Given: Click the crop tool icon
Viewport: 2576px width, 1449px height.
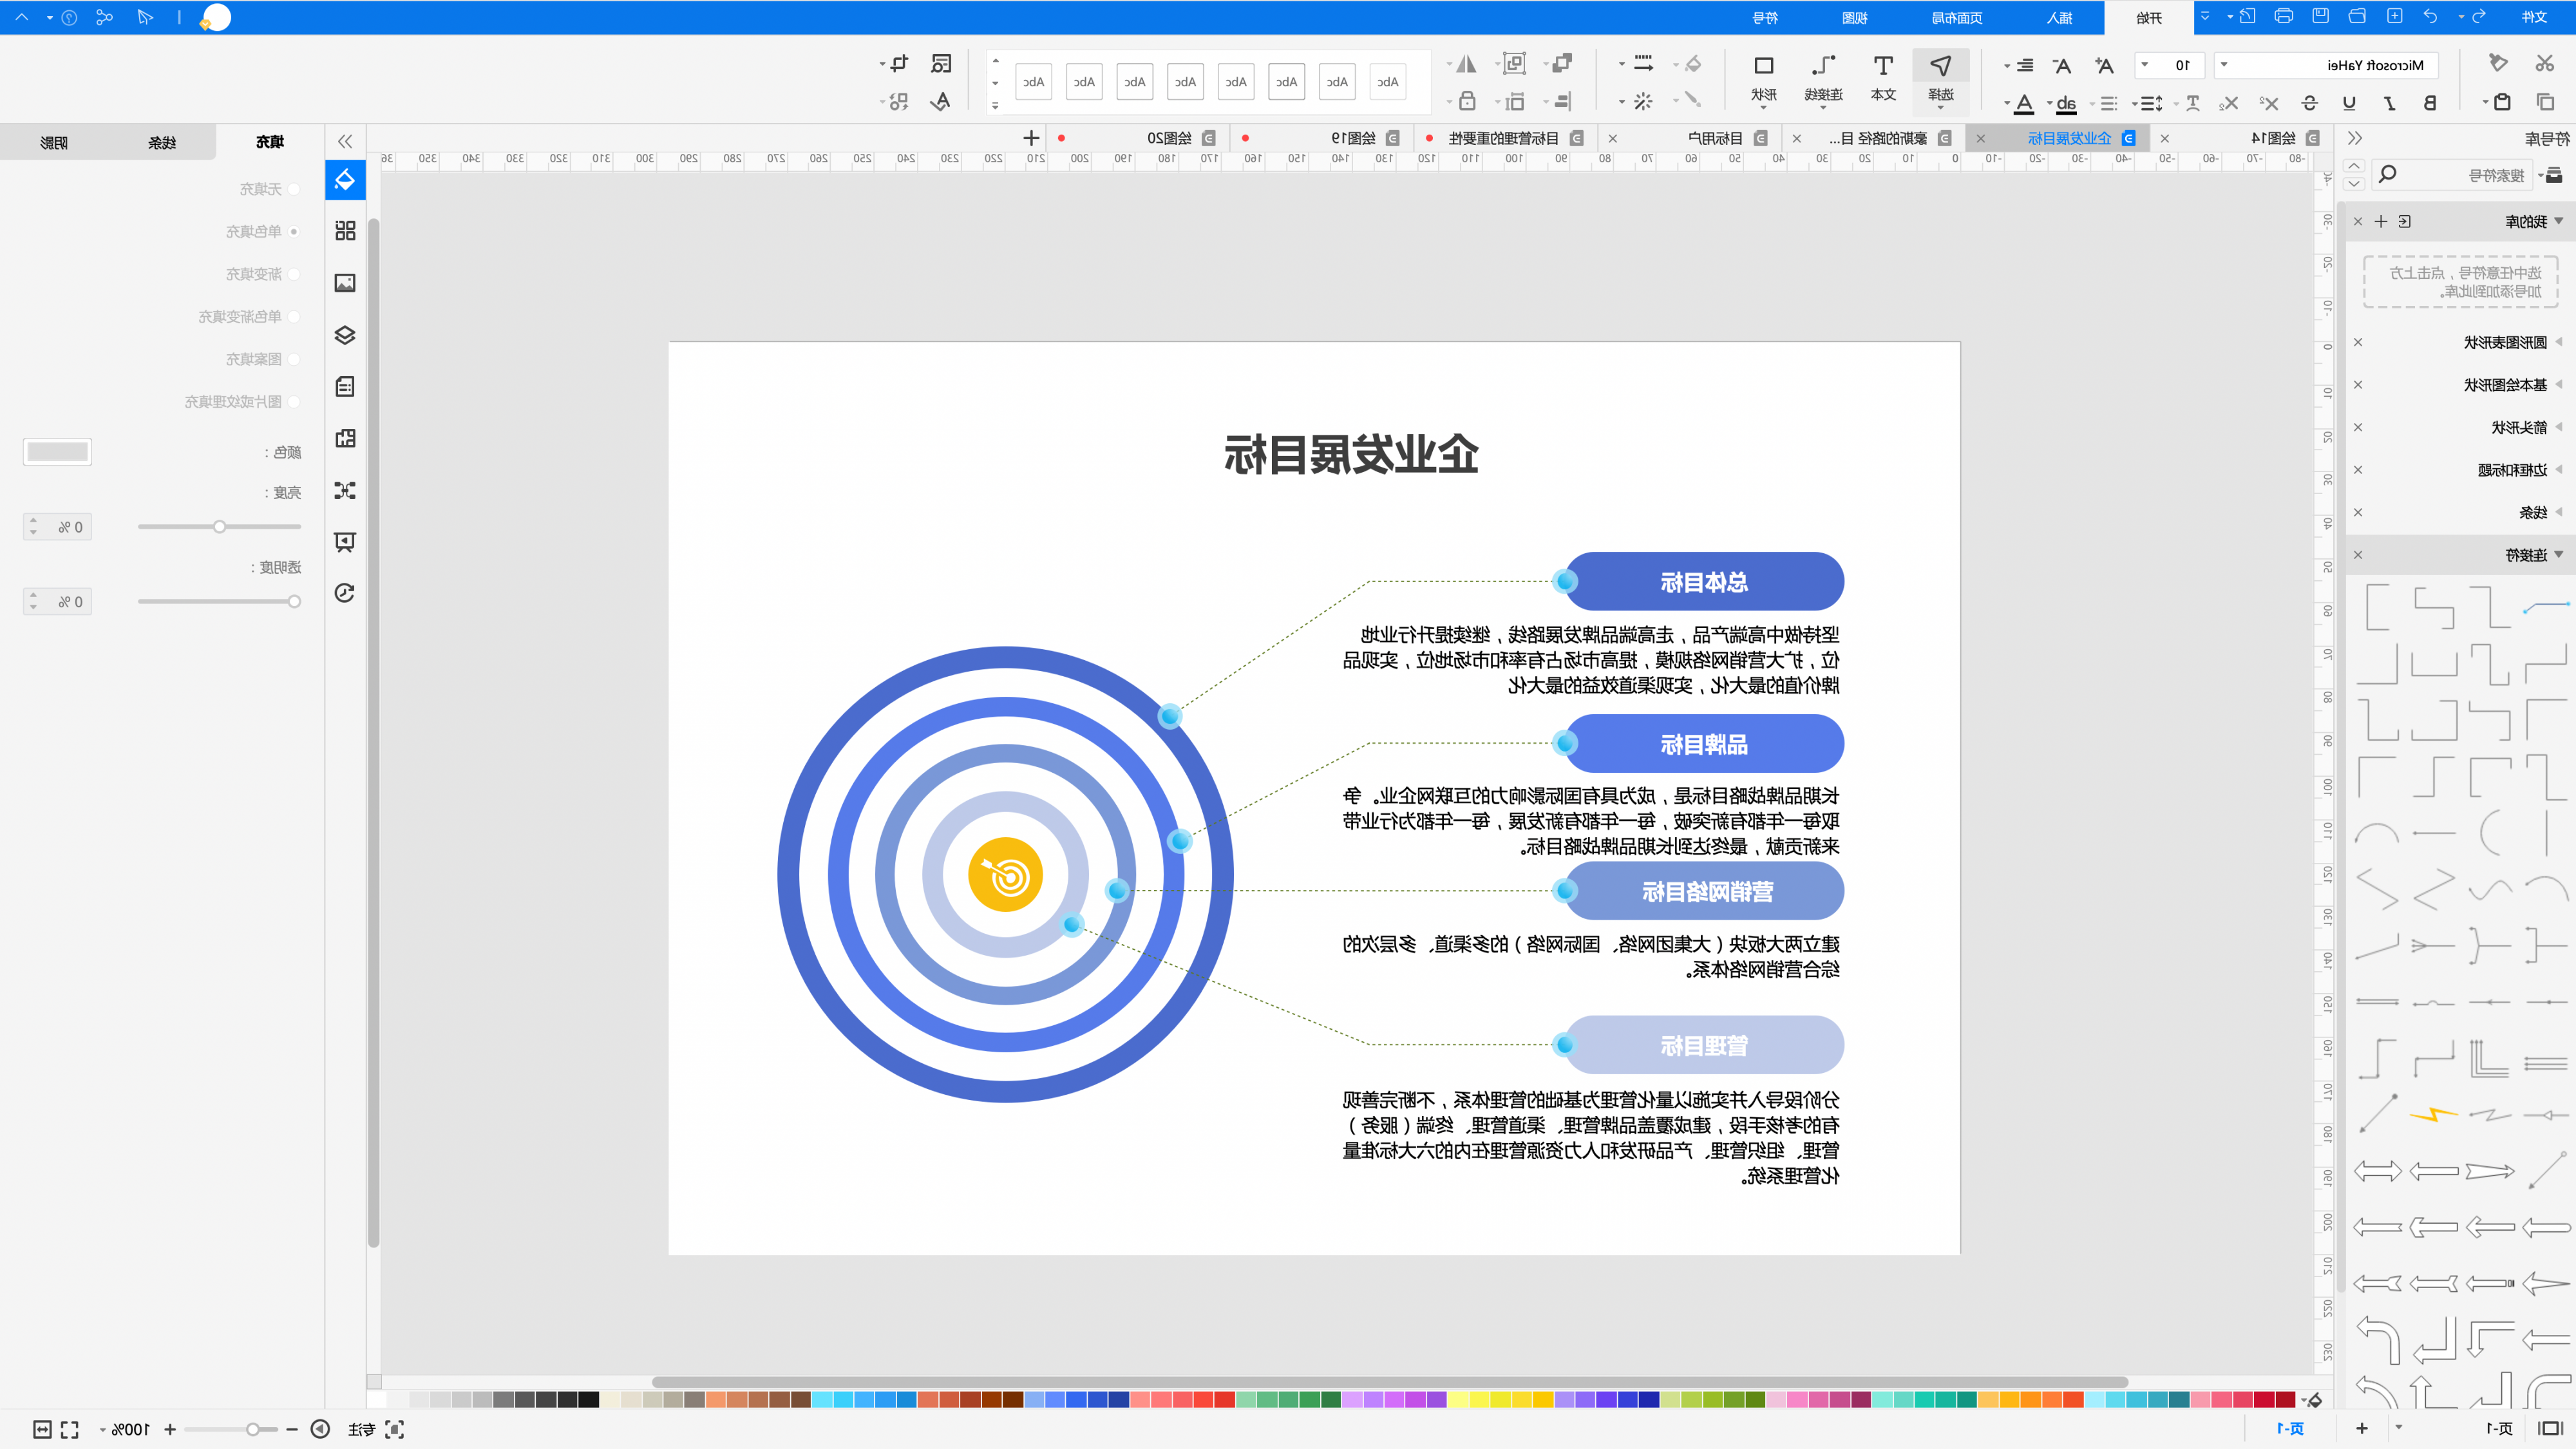Looking at the screenshot, I should click(899, 64).
